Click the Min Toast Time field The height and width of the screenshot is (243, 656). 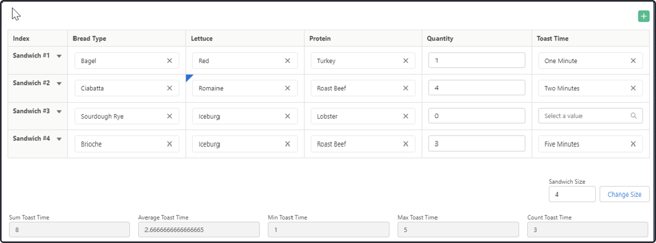[328, 230]
